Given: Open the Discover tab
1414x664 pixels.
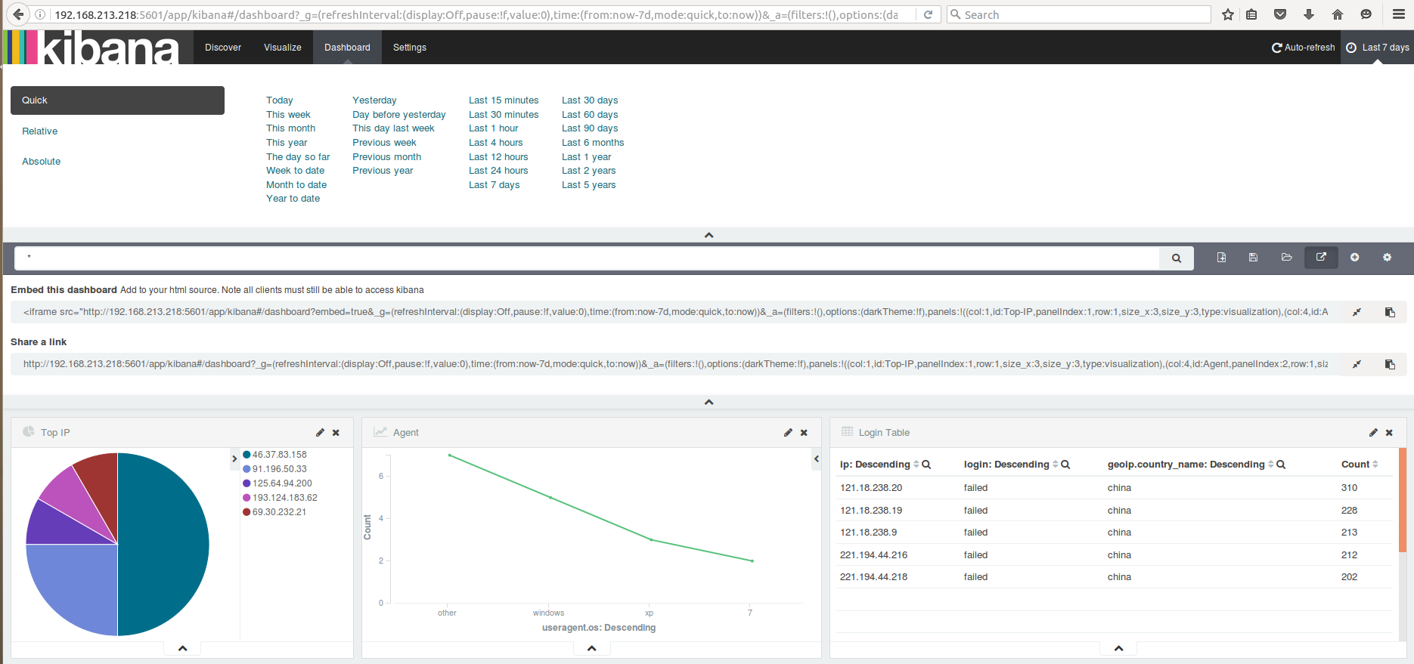Looking at the screenshot, I should (223, 48).
